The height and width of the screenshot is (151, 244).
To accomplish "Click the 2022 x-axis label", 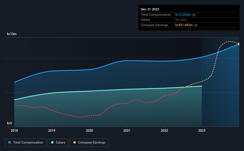I will pyautogui.click(x=164, y=130).
